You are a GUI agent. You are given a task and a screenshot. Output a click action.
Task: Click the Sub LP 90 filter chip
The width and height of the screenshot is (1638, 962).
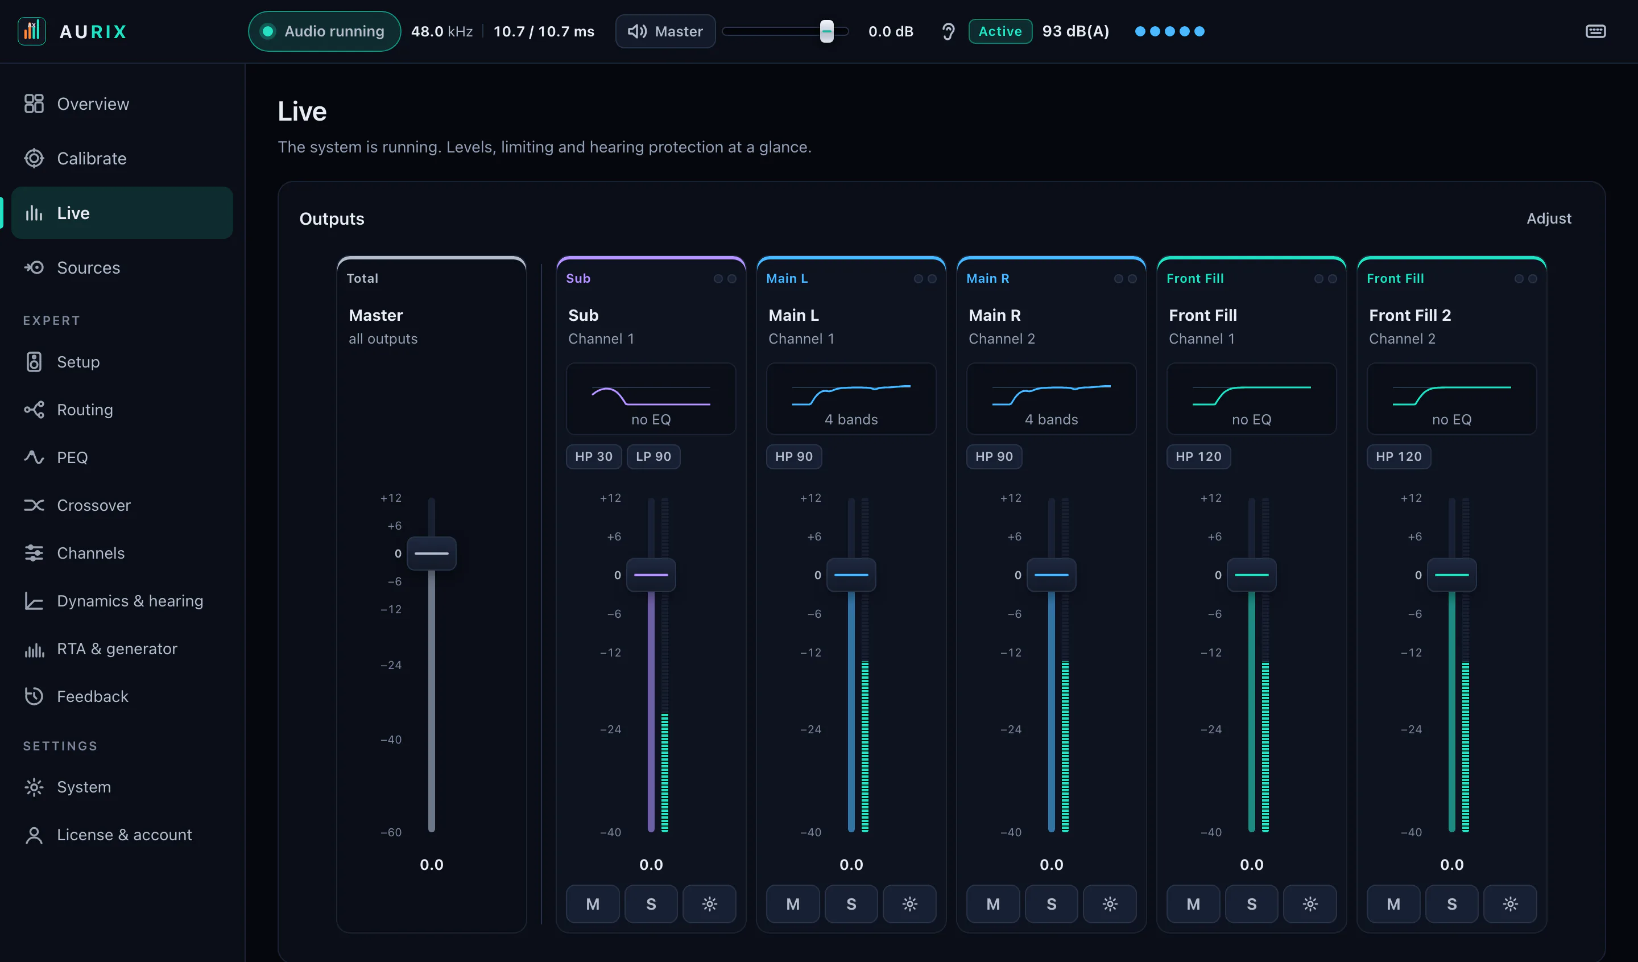pos(653,456)
